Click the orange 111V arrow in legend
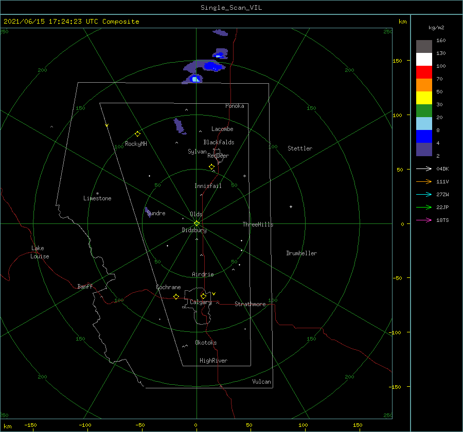 (x=424, y=181)
